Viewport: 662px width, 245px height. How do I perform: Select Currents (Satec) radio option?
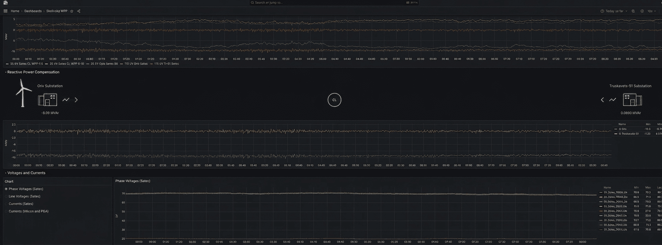click(18, 204)
